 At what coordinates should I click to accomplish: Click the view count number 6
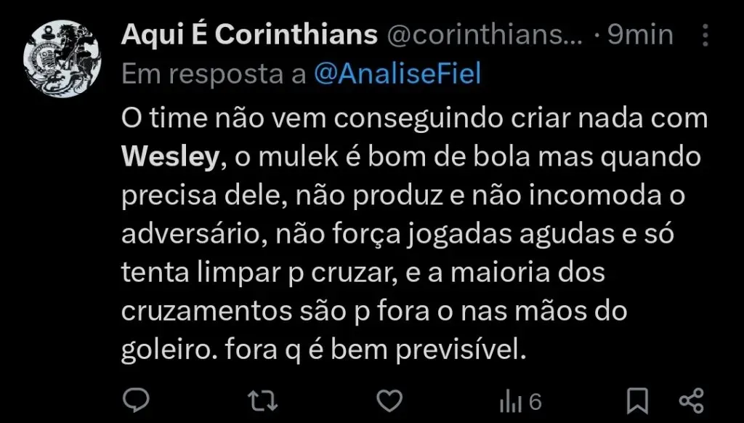click(x=535, y=400)
